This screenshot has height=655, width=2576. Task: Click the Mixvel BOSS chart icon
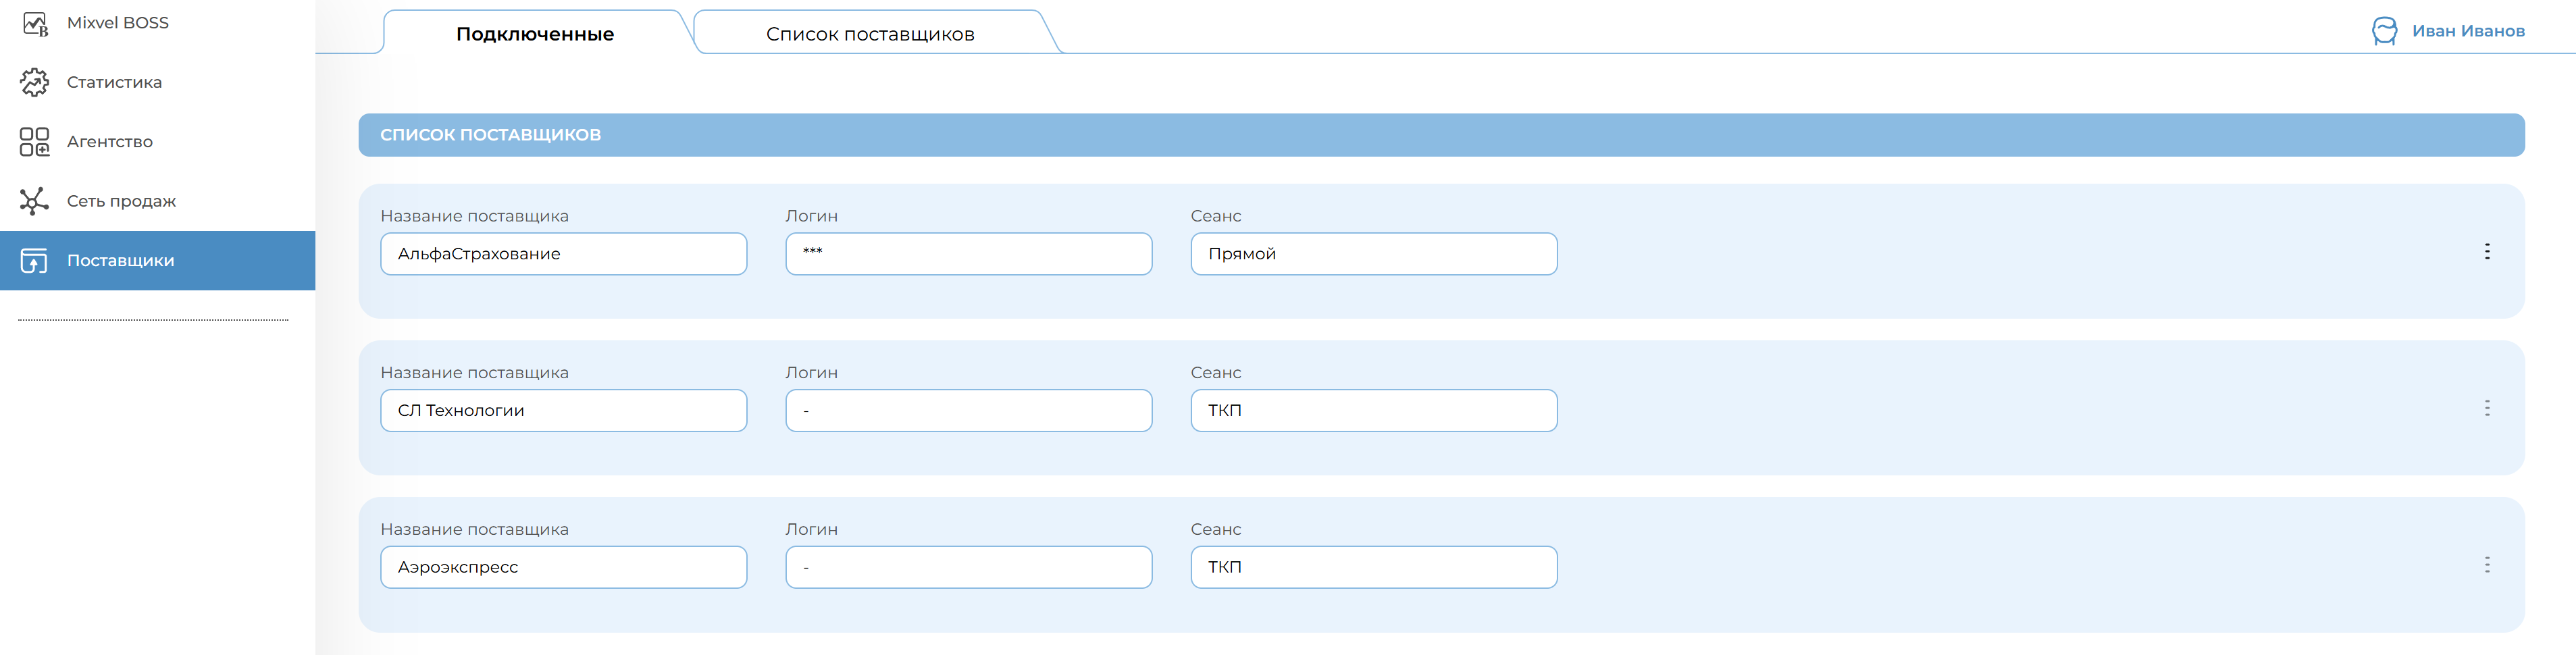(35, 23)
